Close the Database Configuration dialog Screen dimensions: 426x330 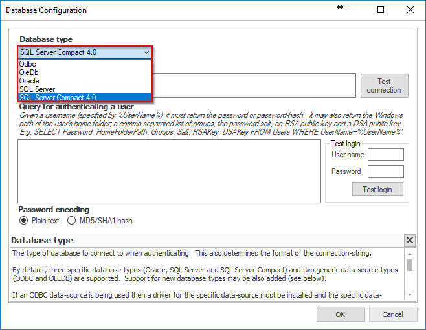pyautogui.click(x=410, y=10)
